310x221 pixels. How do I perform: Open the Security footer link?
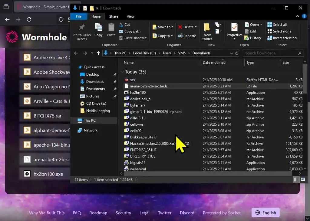(123, 213)
